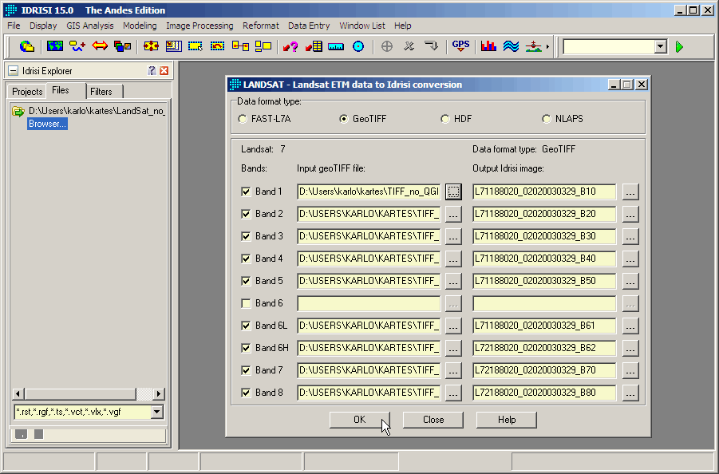Click the gray bent arrow toolbar icon
719x474 pixels.
431,46
